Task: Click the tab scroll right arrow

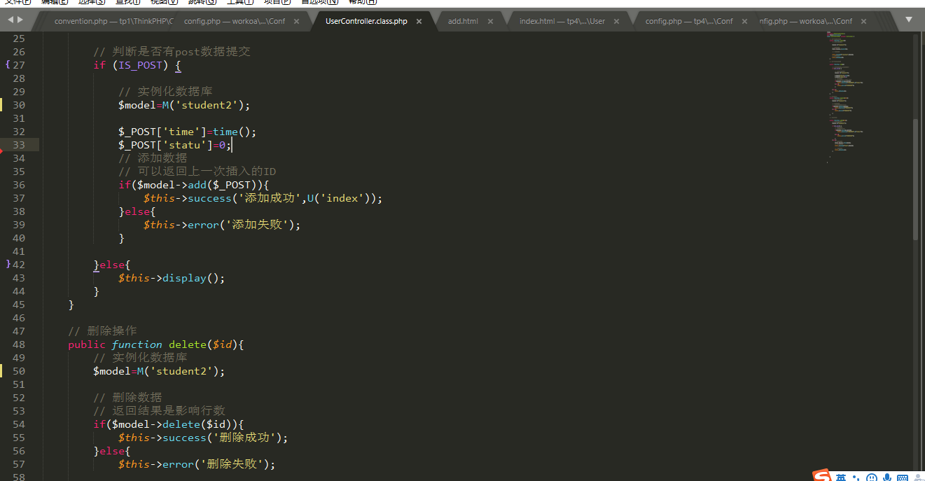Action: click(20, 20)
